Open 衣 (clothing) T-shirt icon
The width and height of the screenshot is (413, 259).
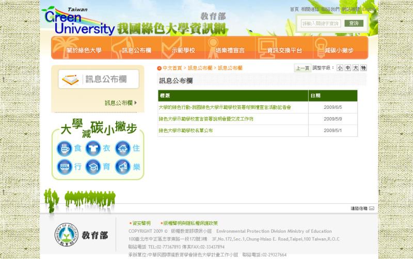pos(93,148)
